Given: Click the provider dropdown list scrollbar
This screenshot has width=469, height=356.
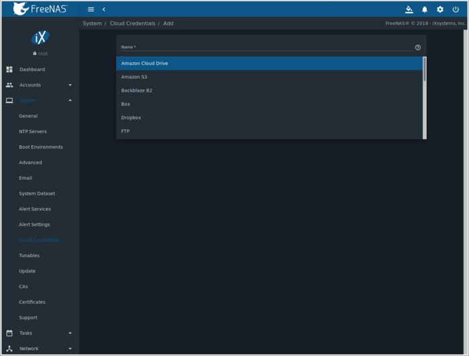Looking at the screenshot, I should click(x=424, y=70).
